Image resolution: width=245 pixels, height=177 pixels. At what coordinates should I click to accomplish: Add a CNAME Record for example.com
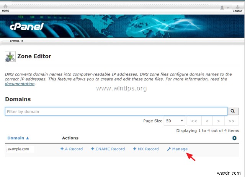click(x=108, y=149)
